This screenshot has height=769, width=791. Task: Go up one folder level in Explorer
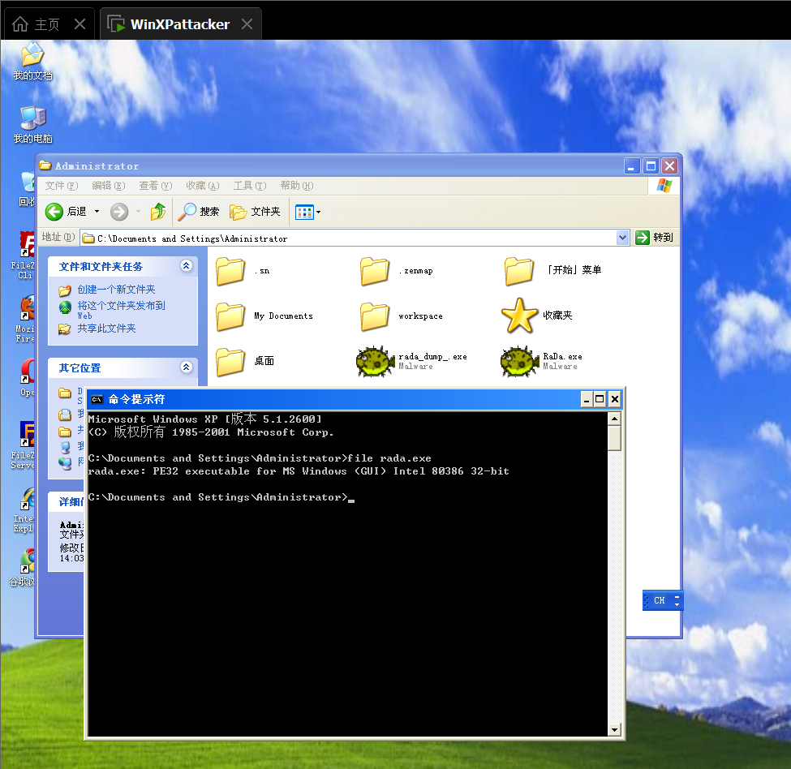tap(158, 211)
